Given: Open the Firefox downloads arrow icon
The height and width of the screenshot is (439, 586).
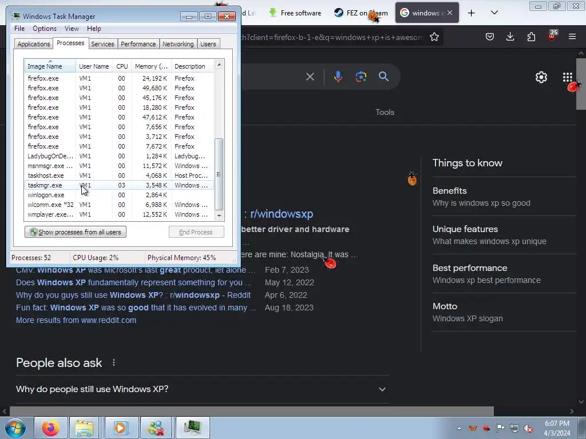Looking at the screenshot, I should pyautogui.click(x=510, y=37).
